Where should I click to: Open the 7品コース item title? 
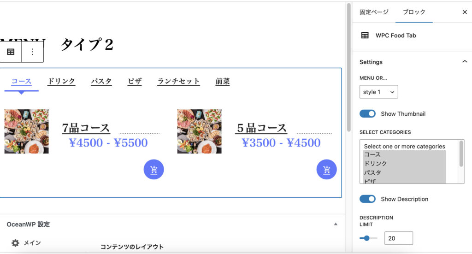(86, 128)
